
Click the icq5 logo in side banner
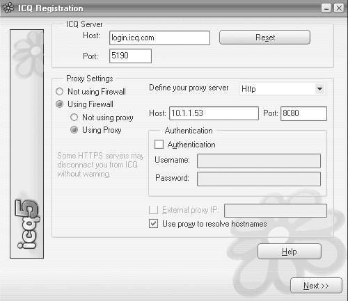27,225
